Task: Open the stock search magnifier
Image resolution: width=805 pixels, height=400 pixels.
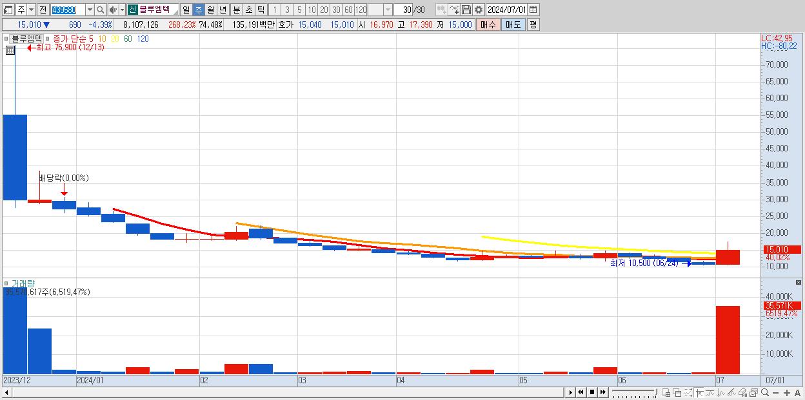Action: [101, 10]
